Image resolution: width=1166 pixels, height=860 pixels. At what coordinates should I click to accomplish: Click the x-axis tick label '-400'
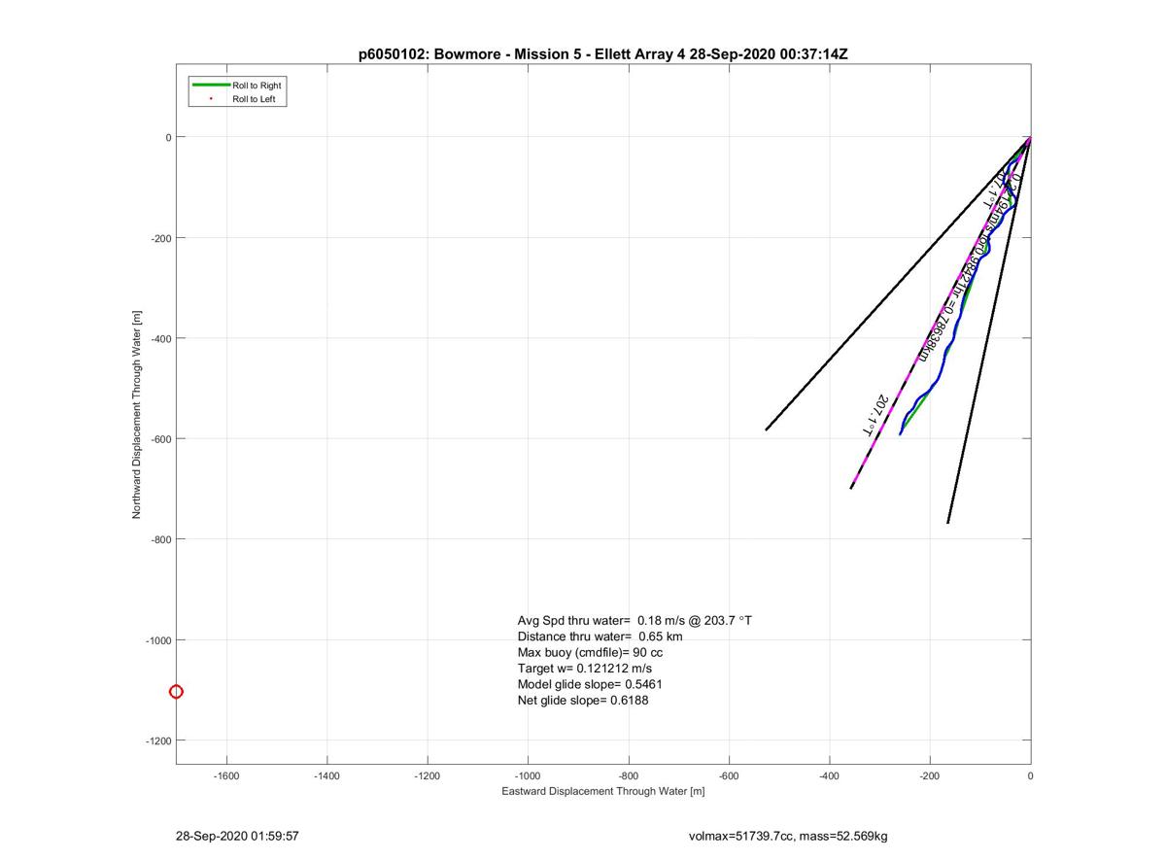[x=830, y=776]
